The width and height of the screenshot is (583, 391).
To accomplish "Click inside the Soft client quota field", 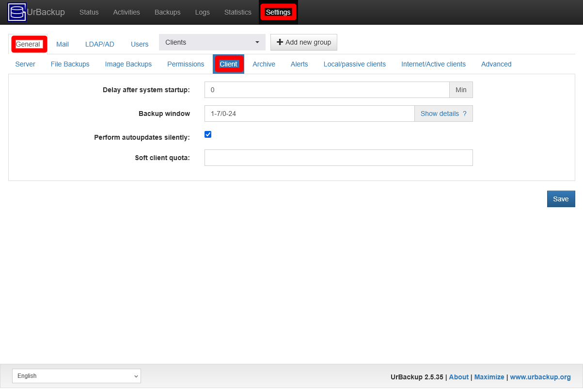I will 338,157.
